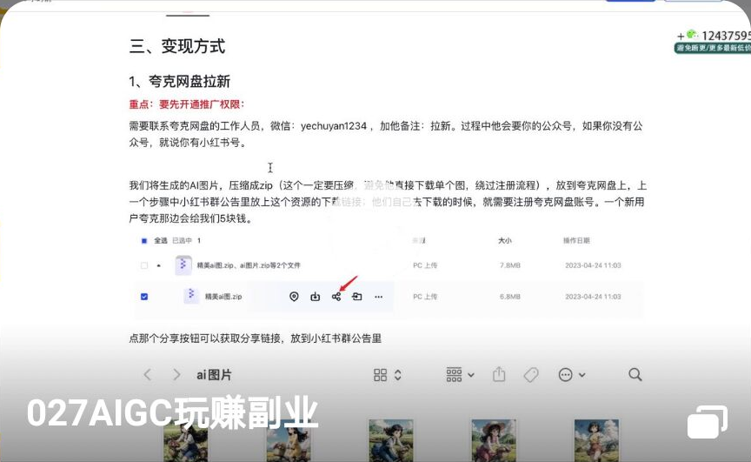The width and height of the screenshot is (751, 462).
Task: Open the three-dot more menu on 精美ai图.zip row
Action: click(378, 297)
